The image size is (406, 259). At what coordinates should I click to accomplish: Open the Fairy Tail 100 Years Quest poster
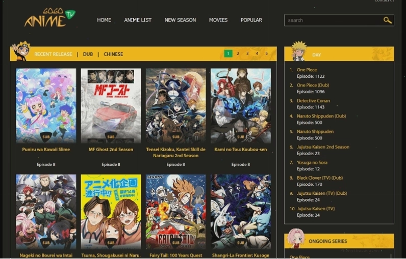[x=176, y=212]
